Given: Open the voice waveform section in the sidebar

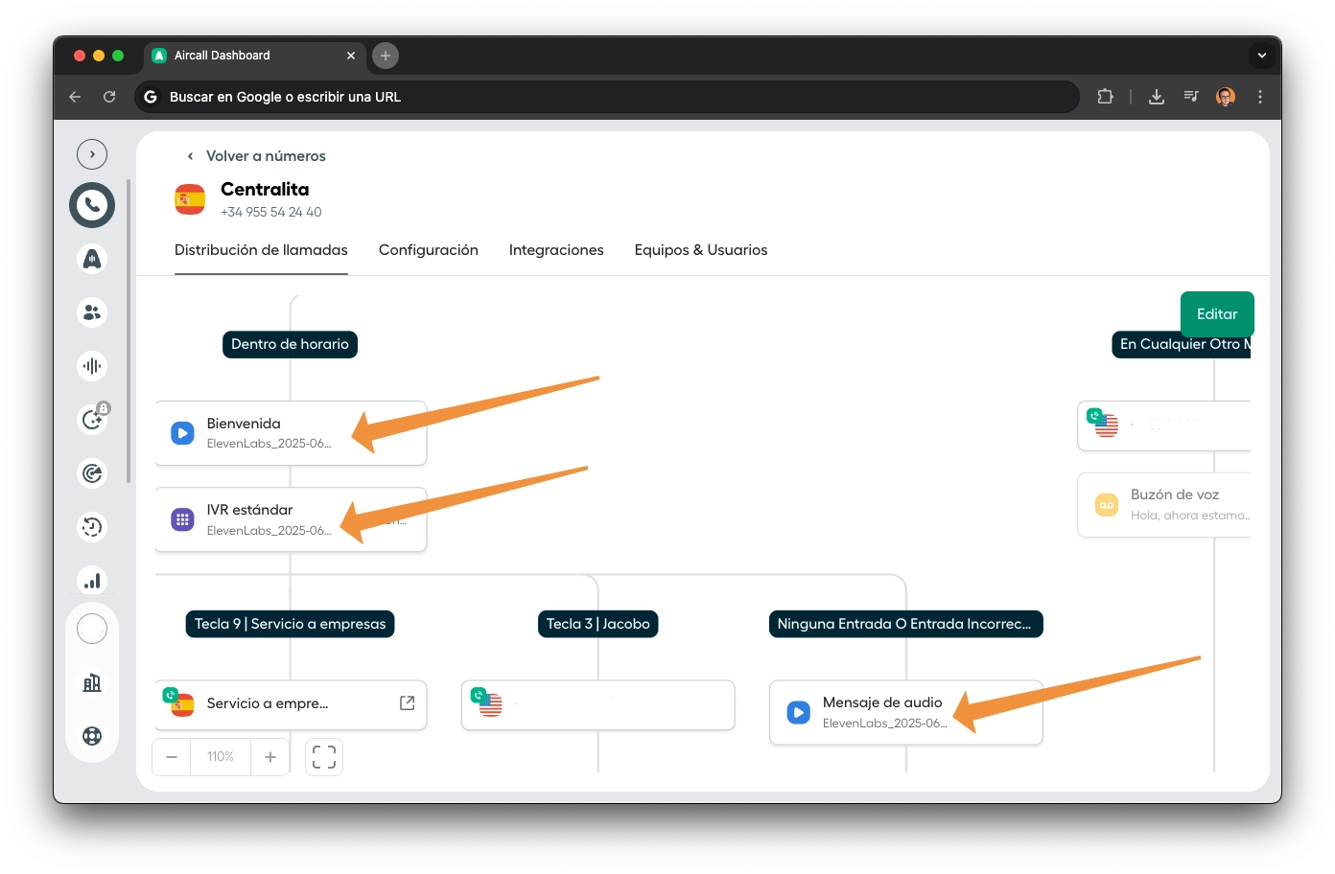Looking at the screenshot, I should pyautogui.click(x=91, y=365).
